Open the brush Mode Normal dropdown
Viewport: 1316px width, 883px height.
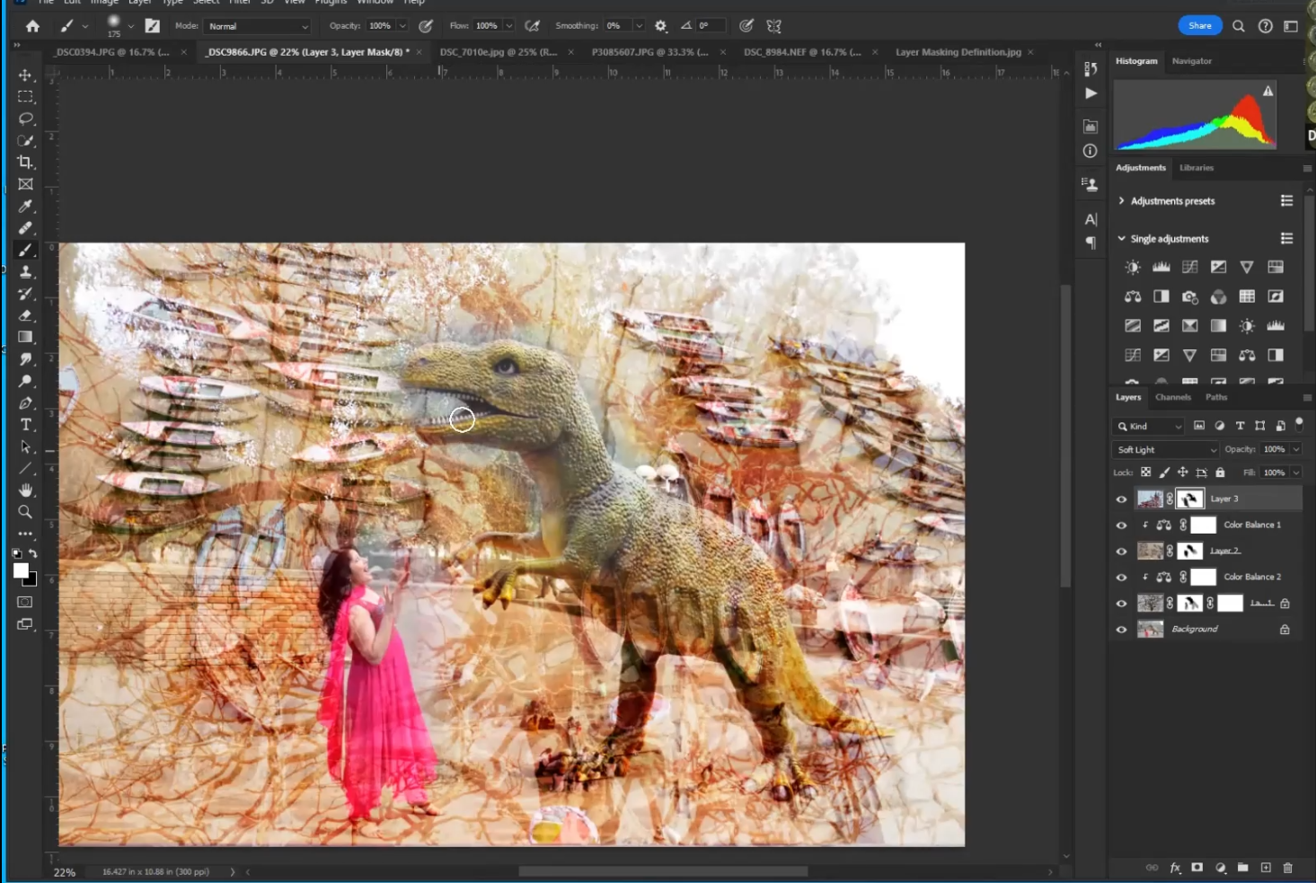pos(258,26)
